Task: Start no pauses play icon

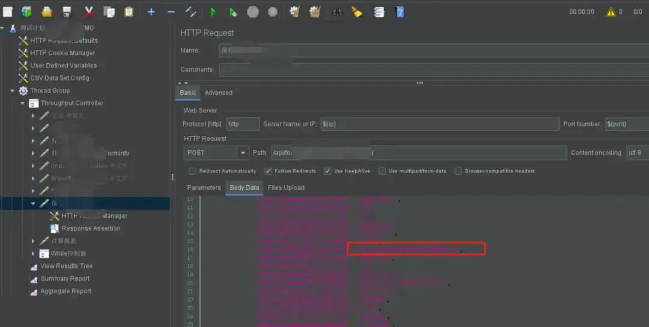Action: 233,12
